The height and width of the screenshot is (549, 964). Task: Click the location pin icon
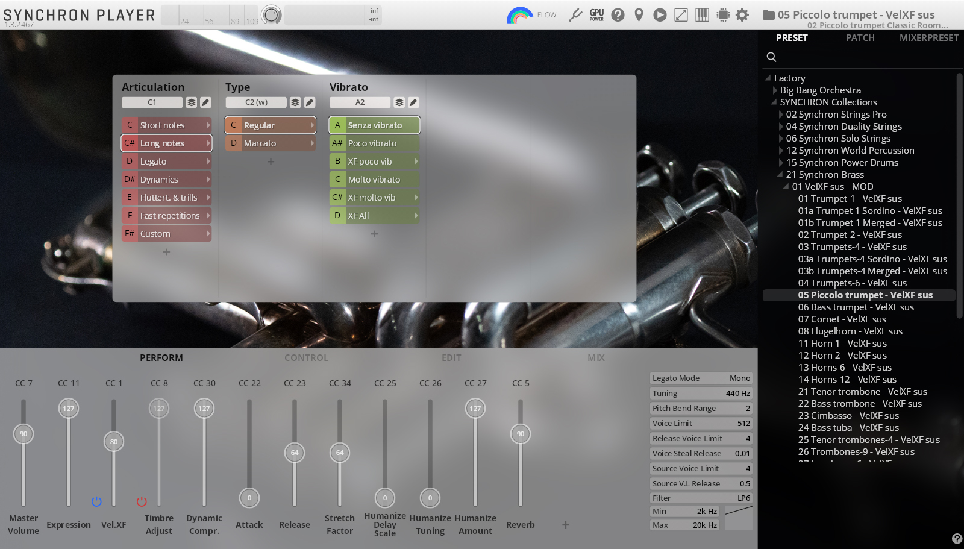(639, 15)
